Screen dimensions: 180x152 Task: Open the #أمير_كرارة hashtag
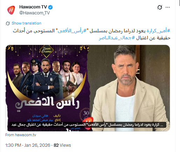pos(158,31)
